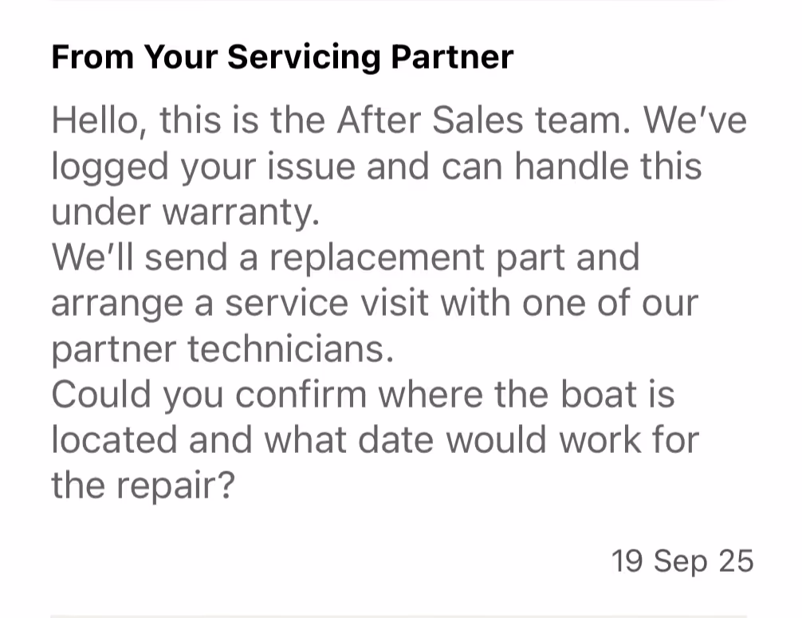This screenshot has width=802, height=618.
Task: Click the word 'replacement' in the message
Action: 377,258
